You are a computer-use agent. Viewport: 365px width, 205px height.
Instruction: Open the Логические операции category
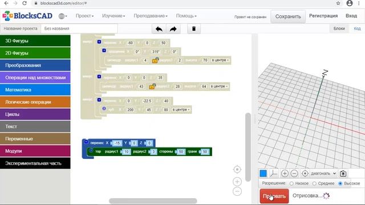(x=35, y=102)
